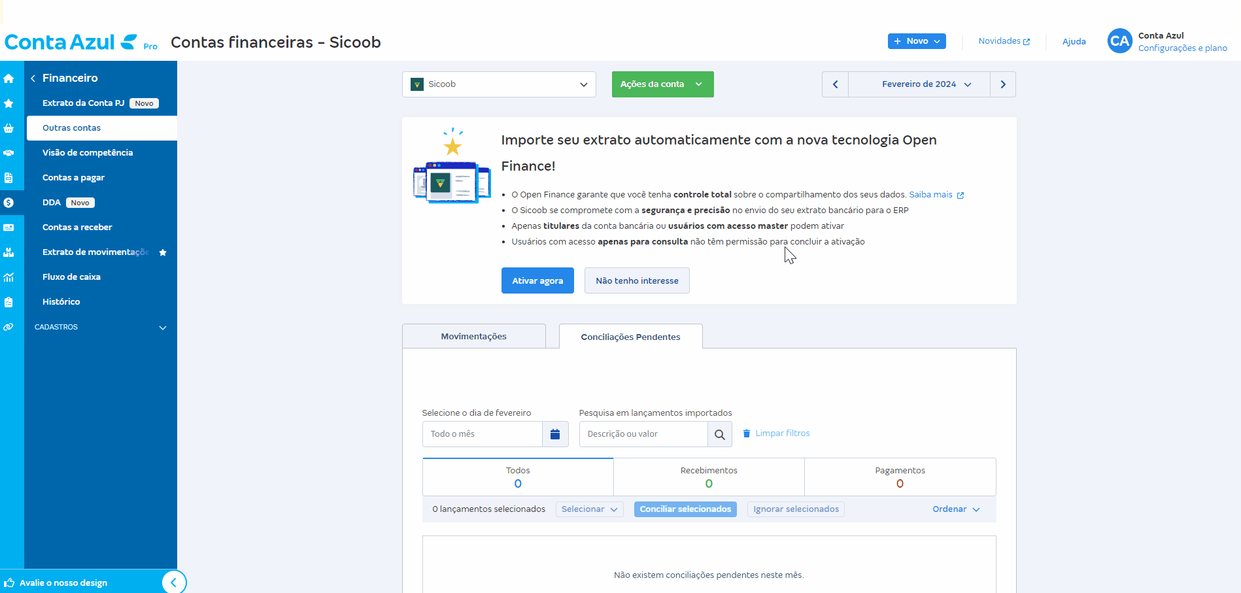Open the handshake sidebar icon
The image size is (1241, 593).
tap(8, 153)
